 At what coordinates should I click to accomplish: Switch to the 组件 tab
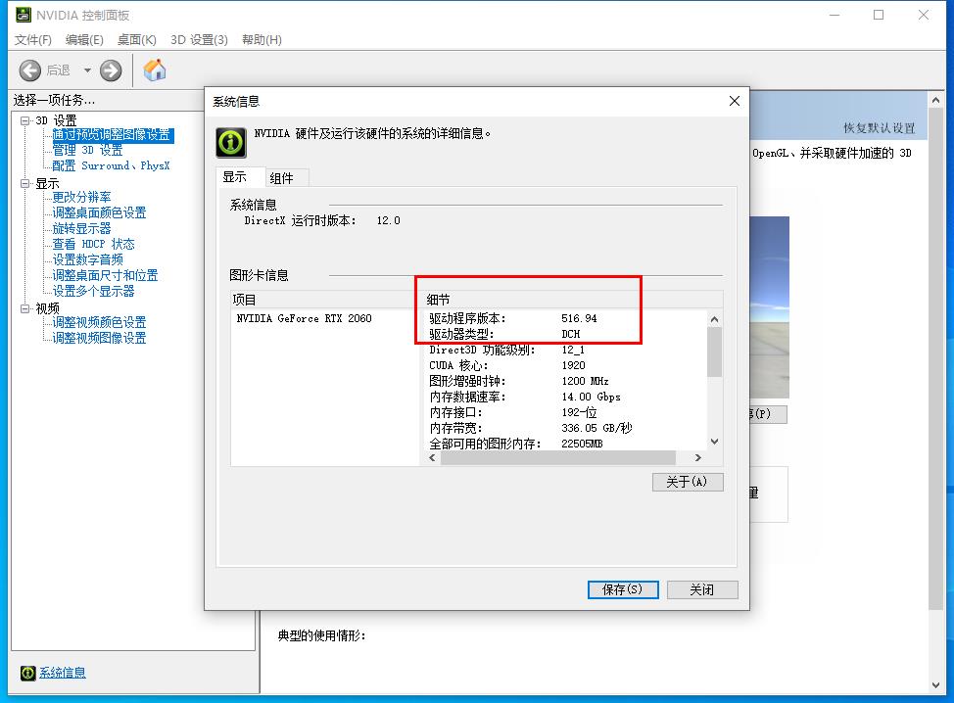[283, 177]
